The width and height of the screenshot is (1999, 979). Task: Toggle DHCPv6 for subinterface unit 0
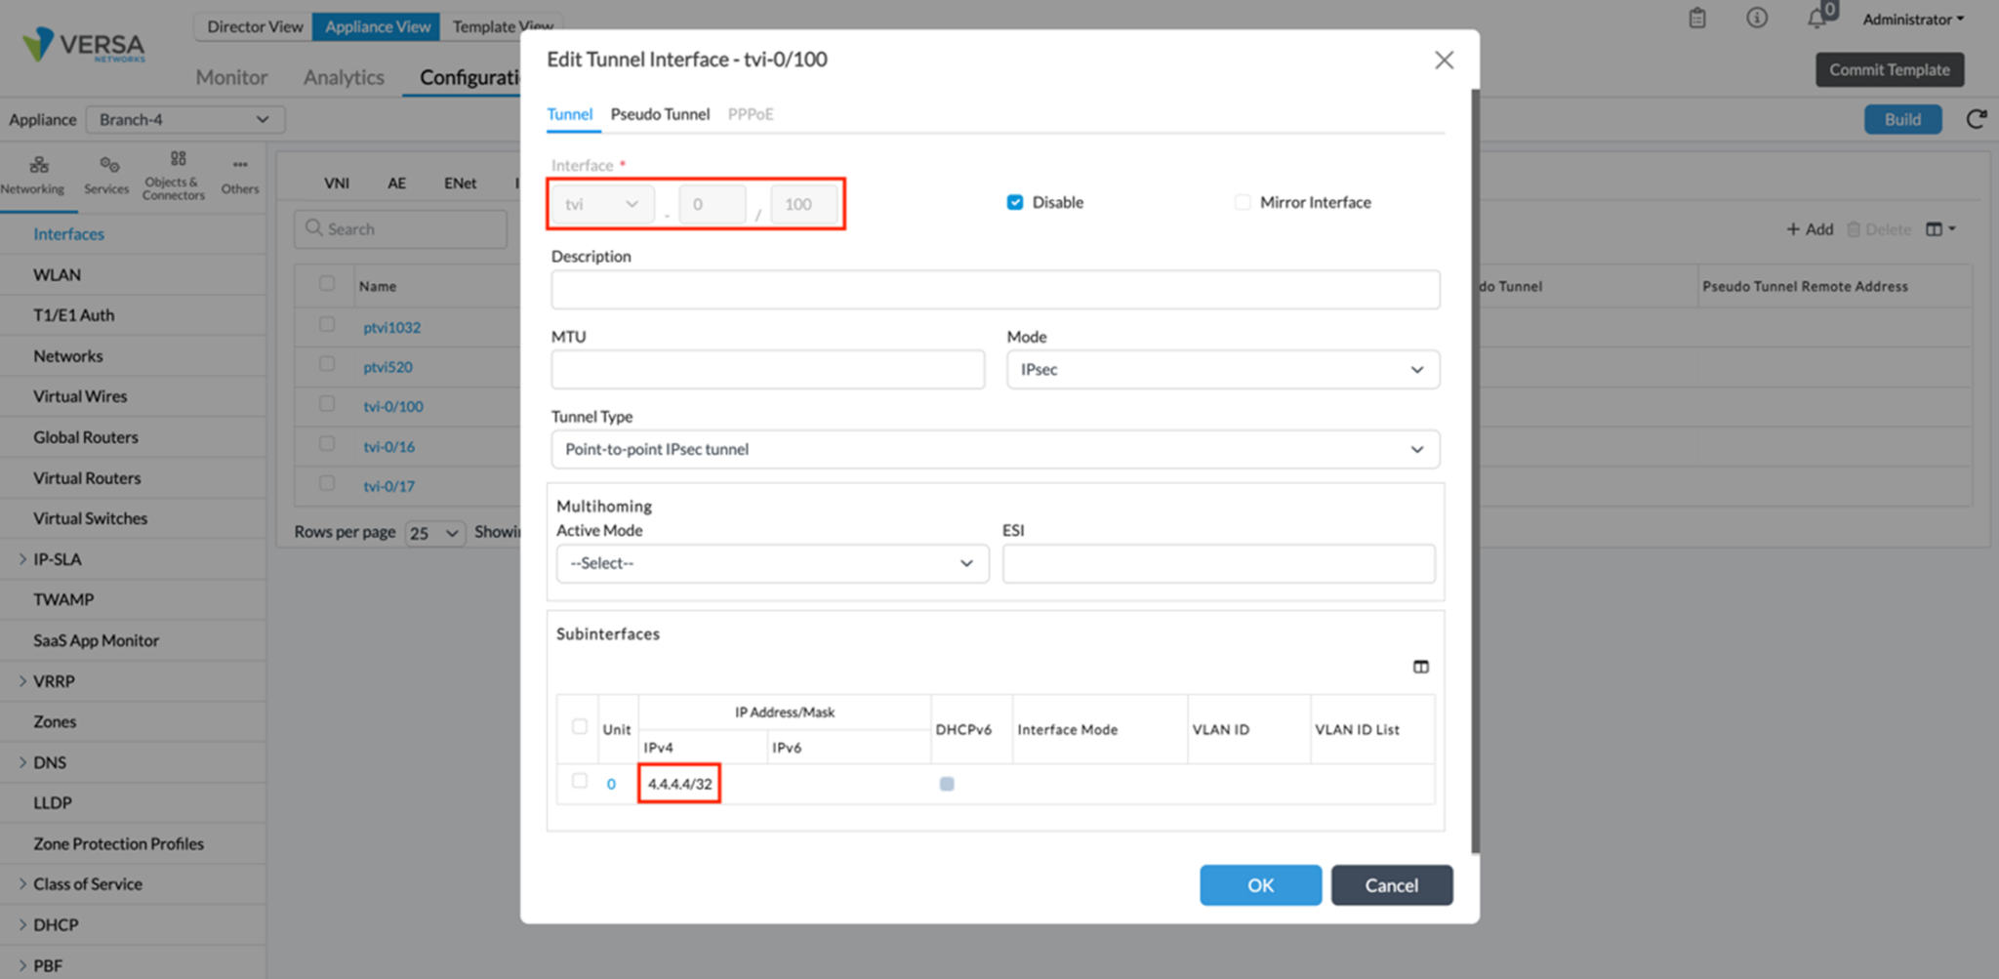[x=946, y=783]
